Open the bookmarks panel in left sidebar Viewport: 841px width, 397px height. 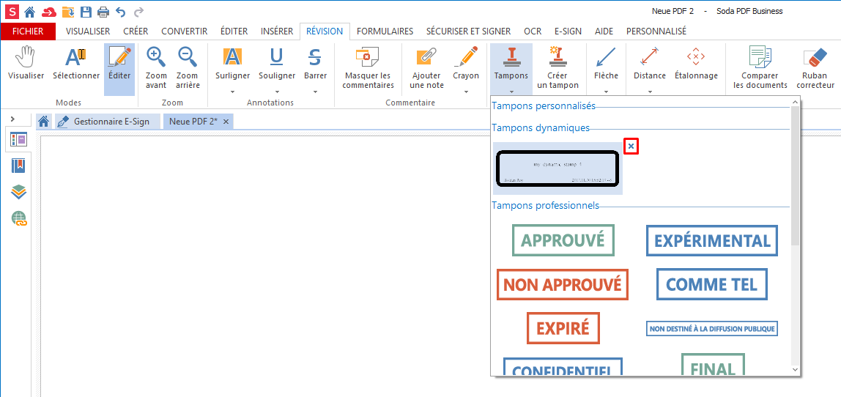19,166
